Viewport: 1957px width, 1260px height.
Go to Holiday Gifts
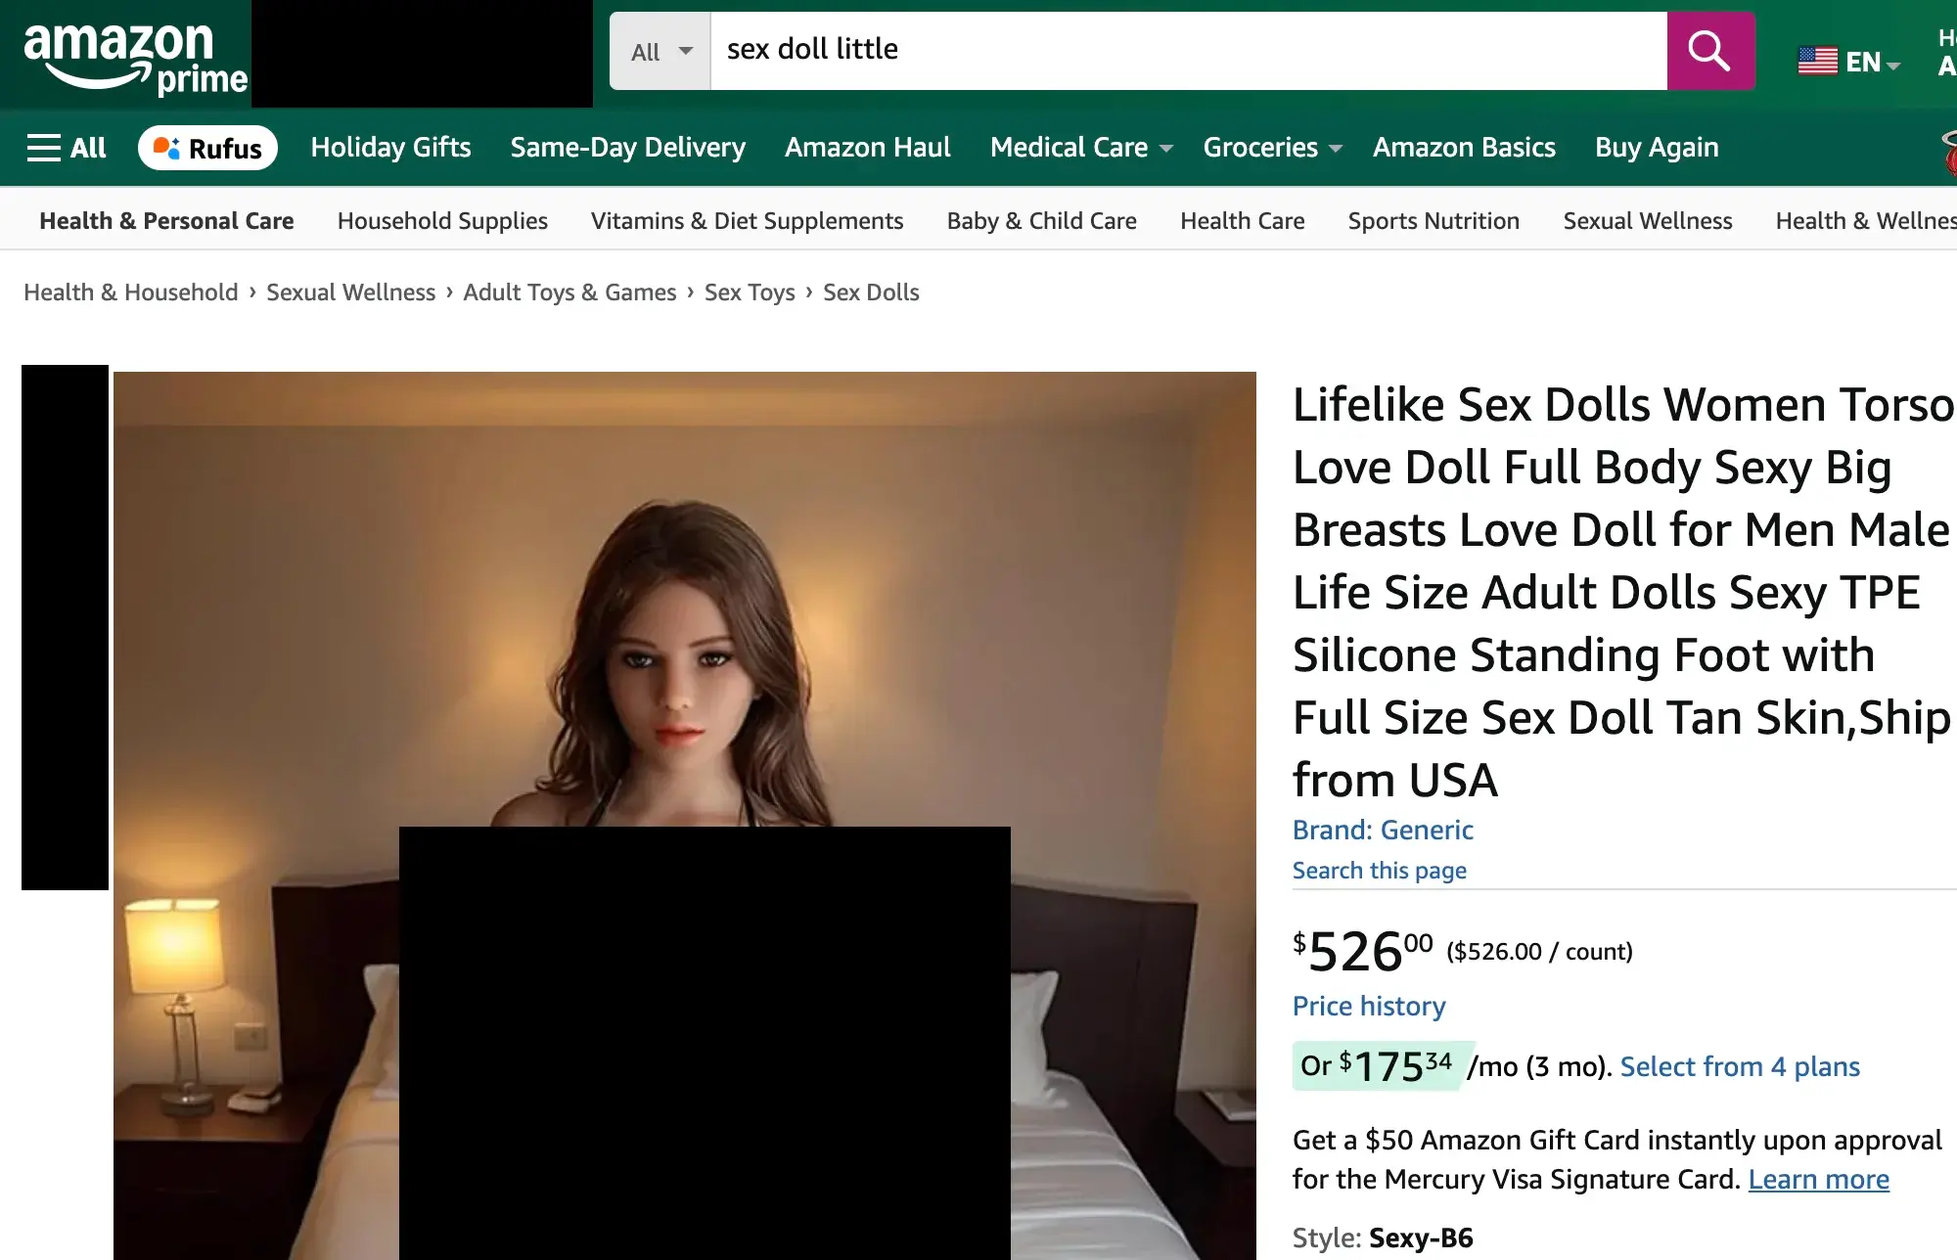390,148
